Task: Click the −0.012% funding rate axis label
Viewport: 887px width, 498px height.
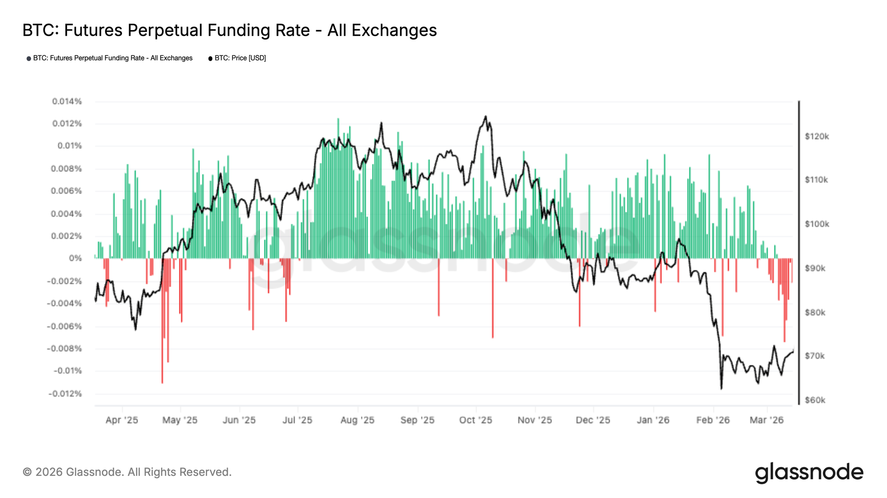Action: [x=65, y=394]
